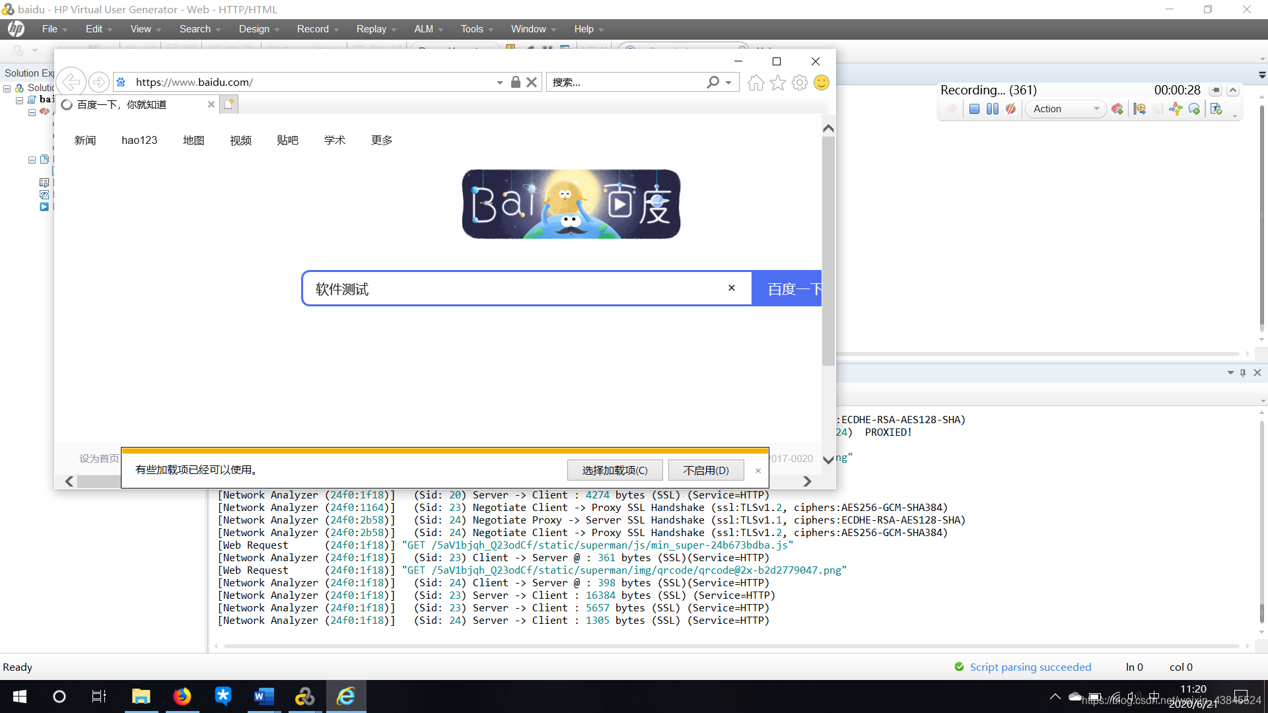Click the browser page vertical scrollbar thumb
1268x713 pixels.
point(828,251)
